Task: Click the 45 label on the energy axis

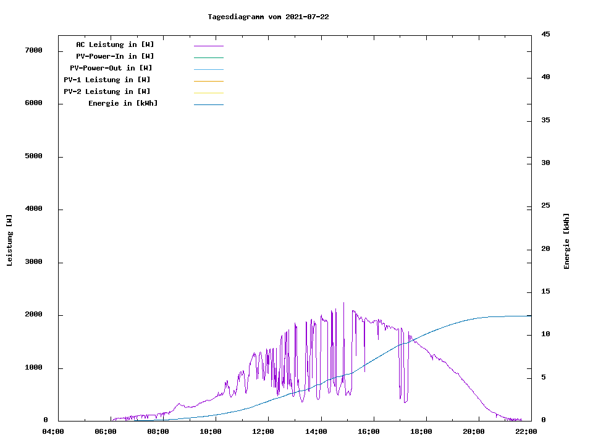Action: (x=546, y=34)
